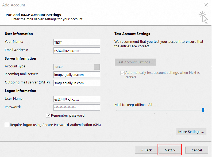Click into the Your Name field
212x157 pixels.
coord(77,42)
